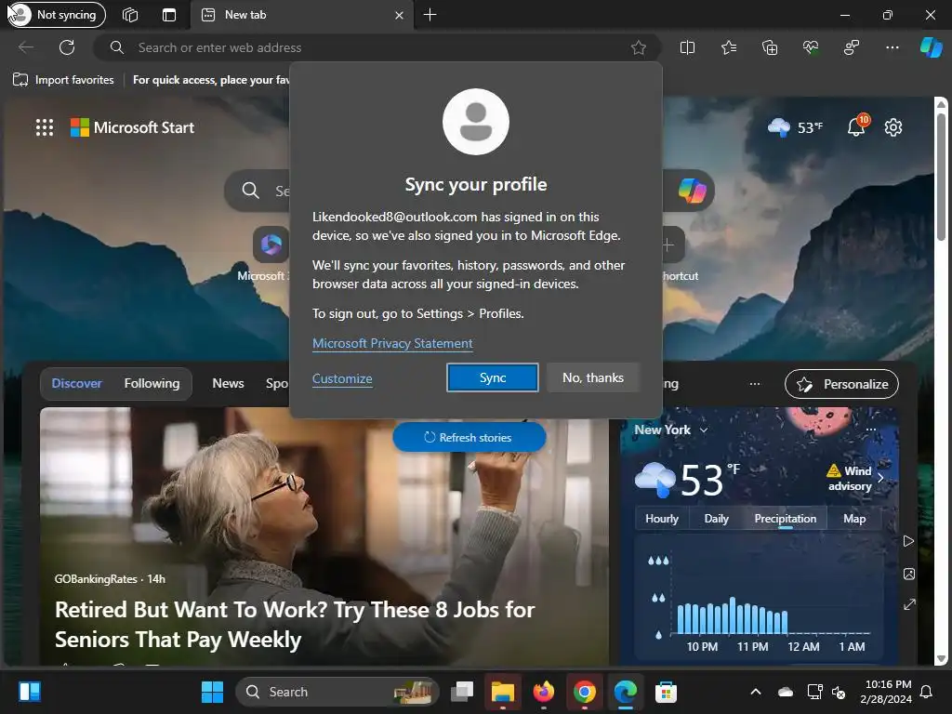Open page settings gear icon
The image size is (952, 714).
pos(893,127)
